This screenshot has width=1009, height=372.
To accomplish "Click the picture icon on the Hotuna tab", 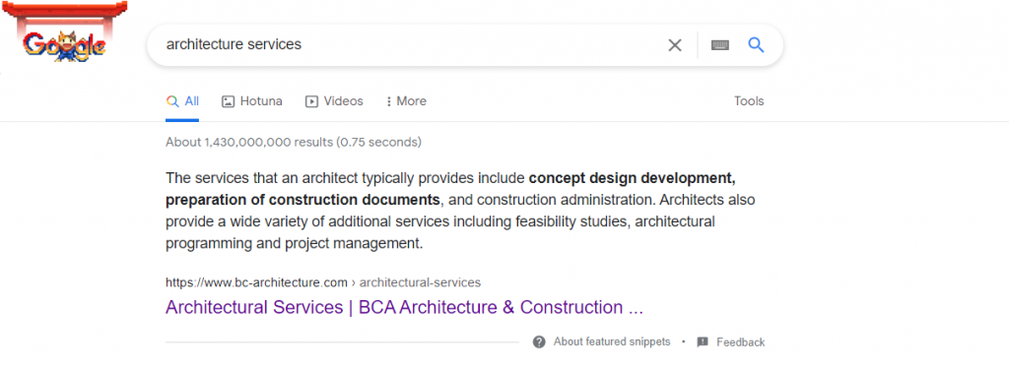I will (x=228, y=101).
